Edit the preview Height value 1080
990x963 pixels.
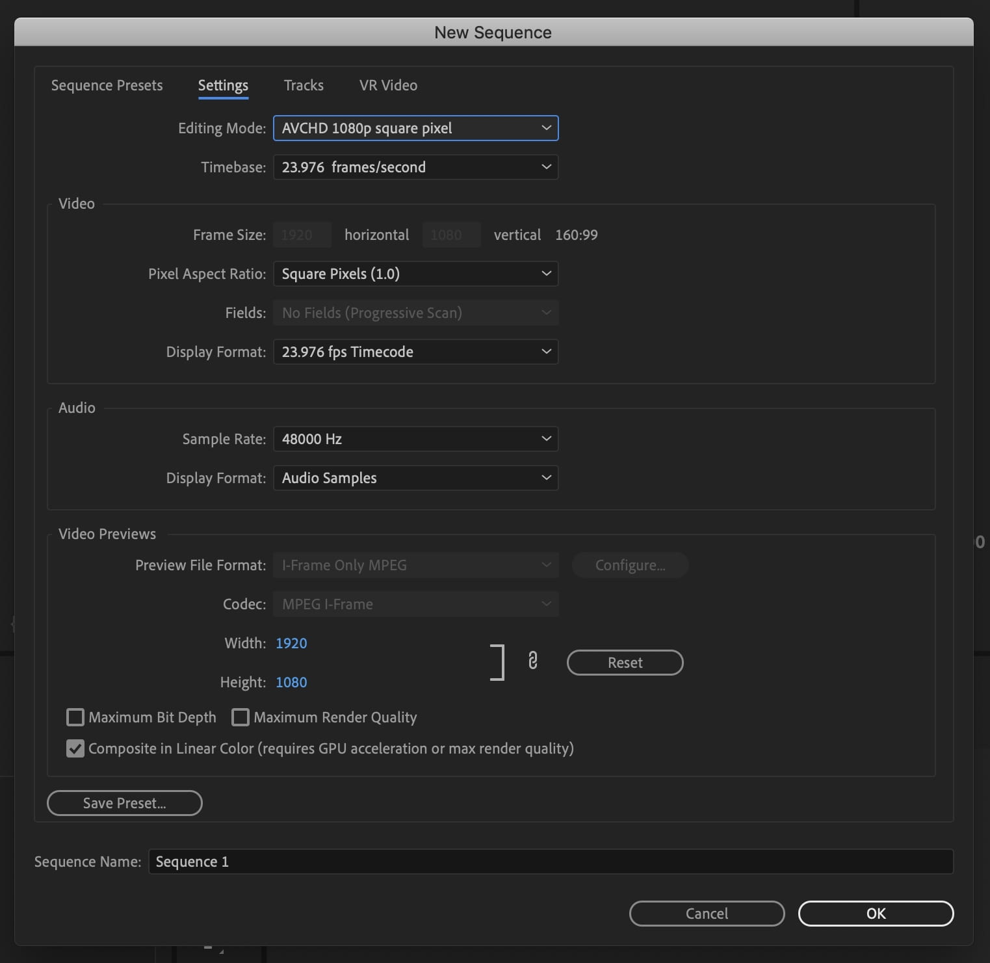291,682
